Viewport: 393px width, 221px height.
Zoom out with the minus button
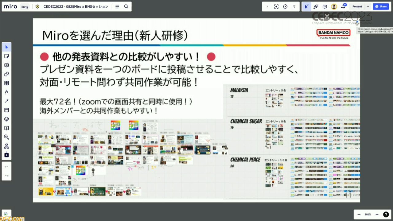point(359,215)
